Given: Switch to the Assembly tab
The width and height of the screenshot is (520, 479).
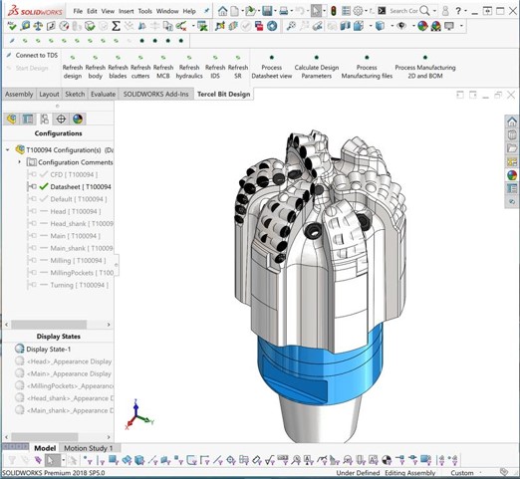Looking at the screenshot, I should (x=19, y=95).
